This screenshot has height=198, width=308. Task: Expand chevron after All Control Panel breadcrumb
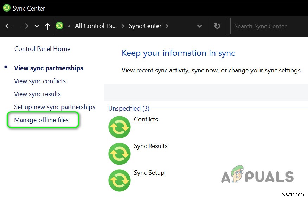click(123, 26)
